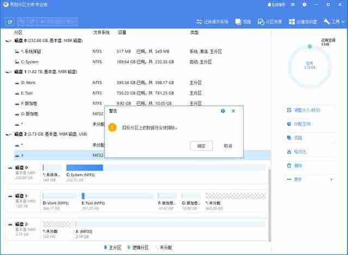
Task: Click Format (格式化) in the right panel
Action: [300, 152]
